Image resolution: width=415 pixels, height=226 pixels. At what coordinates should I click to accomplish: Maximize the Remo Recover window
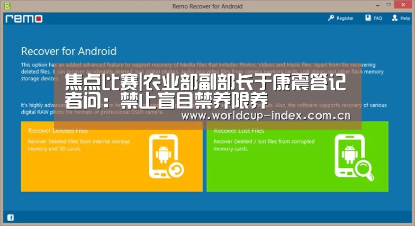click(x=389, y=5)
